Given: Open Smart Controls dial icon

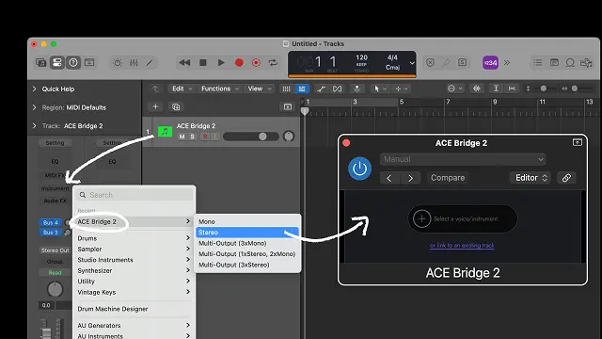Looking at the screenshot, I should click(118, 63).
